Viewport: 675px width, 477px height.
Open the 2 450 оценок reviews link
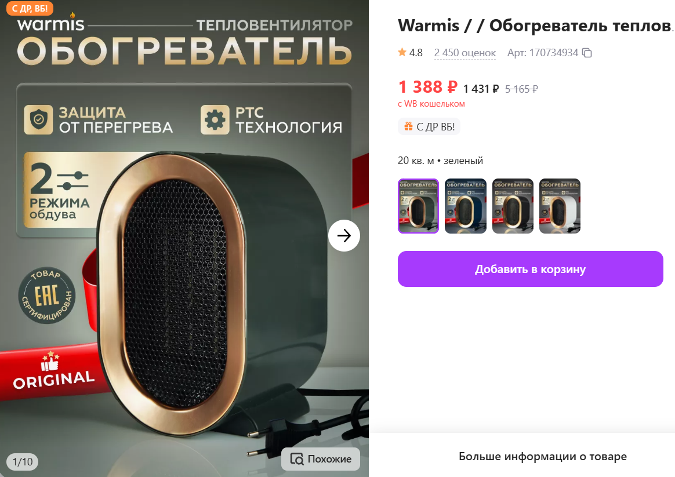(x=465, y=53)
